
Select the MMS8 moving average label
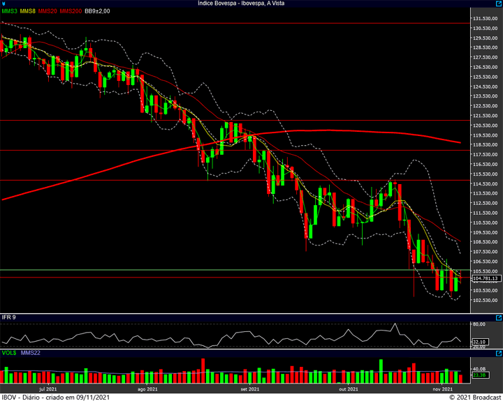(x=27, y=11)
